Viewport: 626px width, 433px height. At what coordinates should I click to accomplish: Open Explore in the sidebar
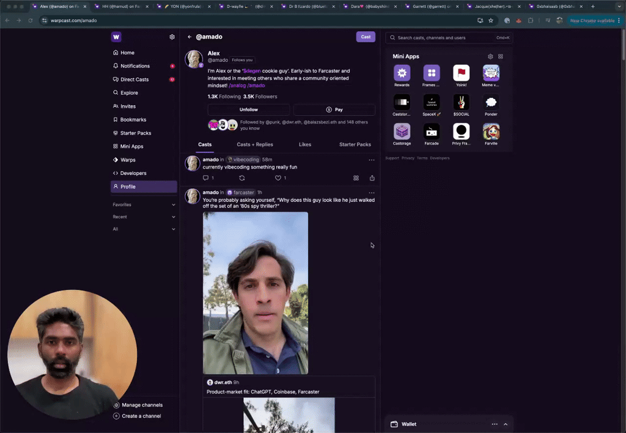pos(144,93)
